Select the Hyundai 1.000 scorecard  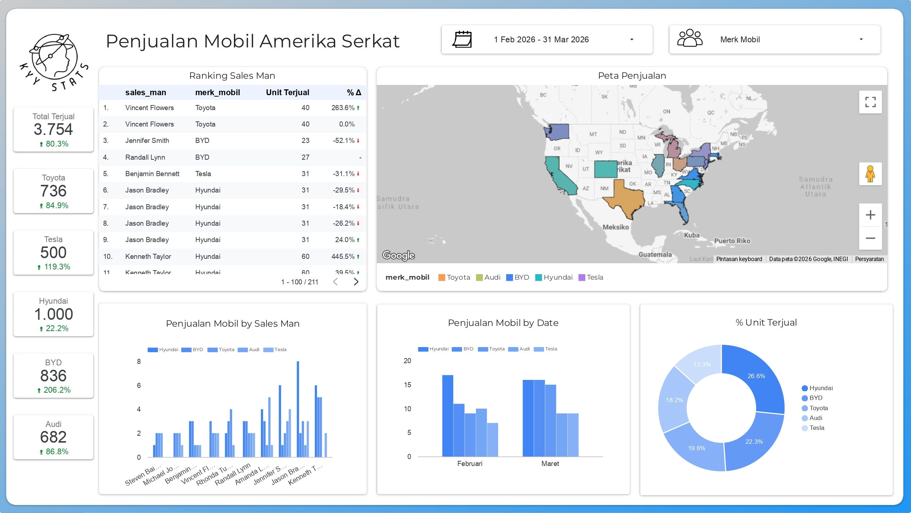(x=54, y=314)
